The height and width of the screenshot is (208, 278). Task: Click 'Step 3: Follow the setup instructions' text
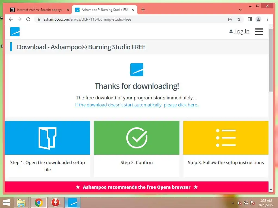(x=226, y=162)
